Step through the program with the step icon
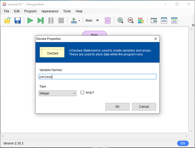 [x=41, y=21]
